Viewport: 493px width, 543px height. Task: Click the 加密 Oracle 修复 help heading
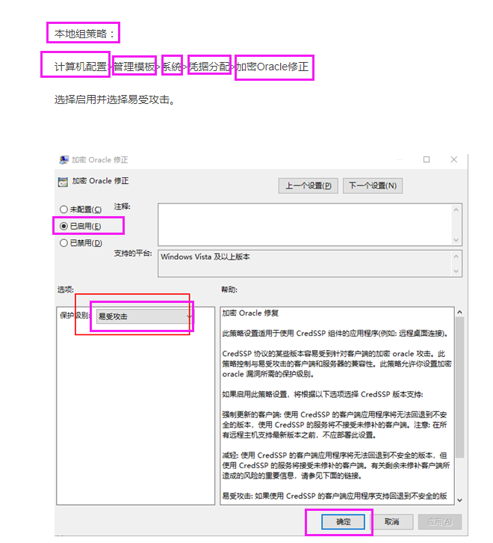pyautogui.click(x=250, y=313)
